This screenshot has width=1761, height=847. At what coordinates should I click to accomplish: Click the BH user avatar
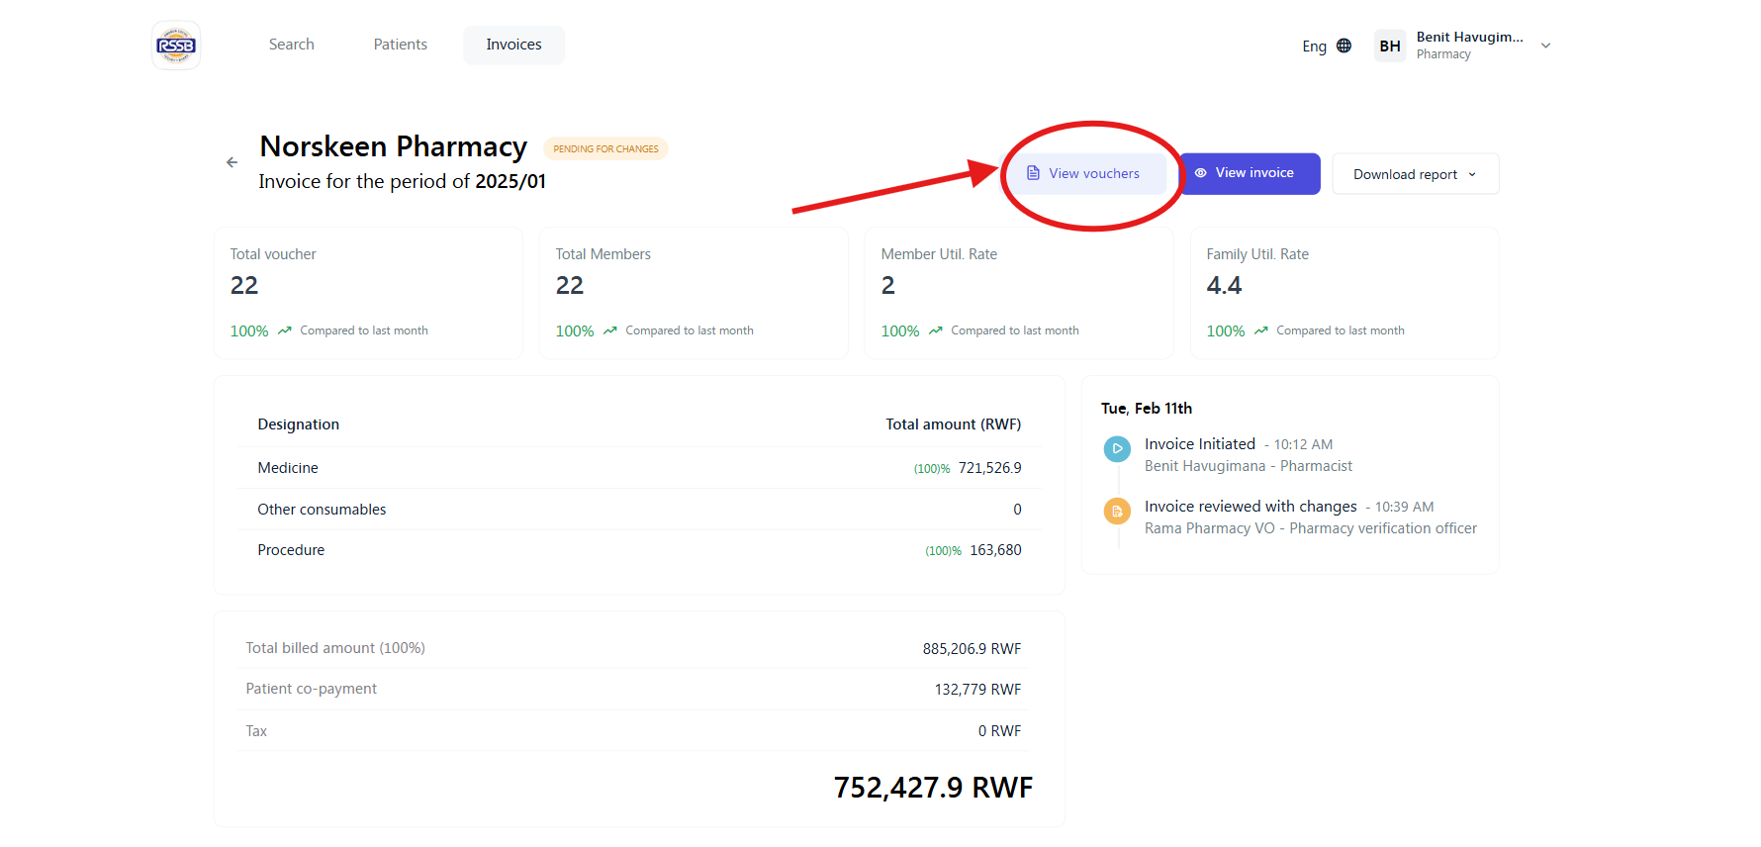1390,46
